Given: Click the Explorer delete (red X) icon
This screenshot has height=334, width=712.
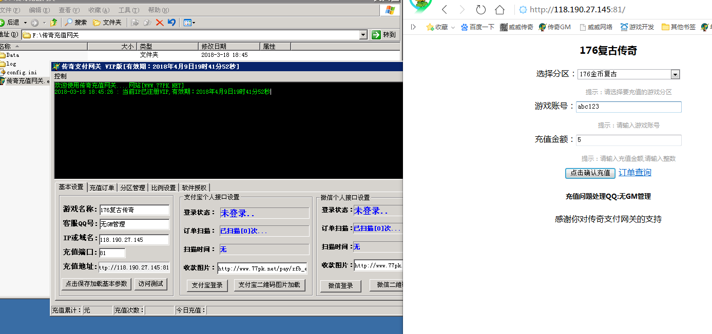Looking at the screenshot, I should (160, 23).
